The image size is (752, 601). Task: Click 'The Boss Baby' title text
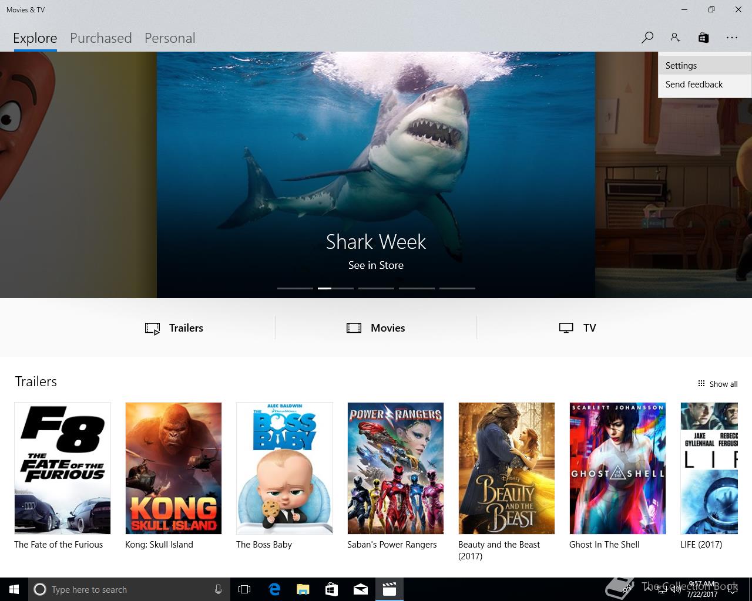click(264, 545)
